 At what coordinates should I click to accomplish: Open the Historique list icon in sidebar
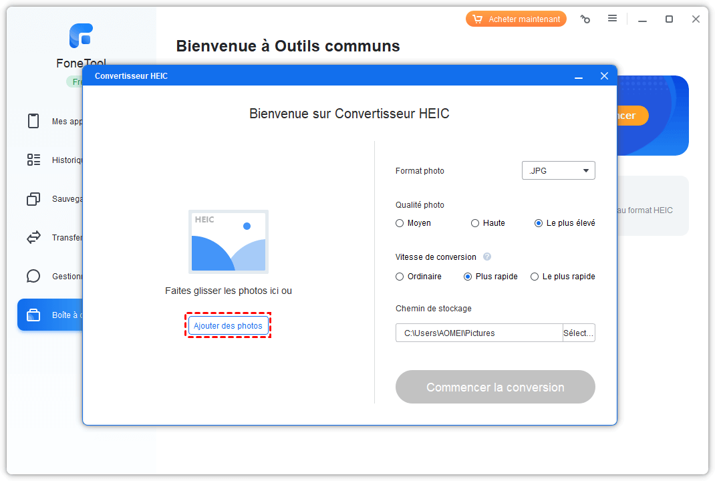(33, 160)
